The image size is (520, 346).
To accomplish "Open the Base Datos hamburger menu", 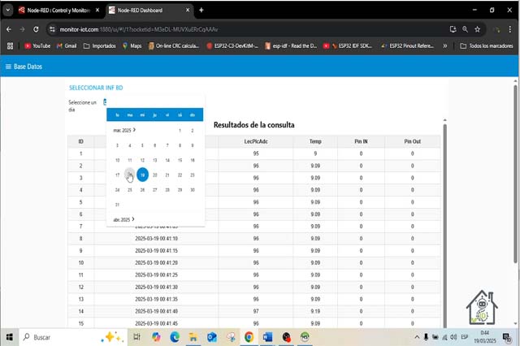I will (x=8, y=67).
